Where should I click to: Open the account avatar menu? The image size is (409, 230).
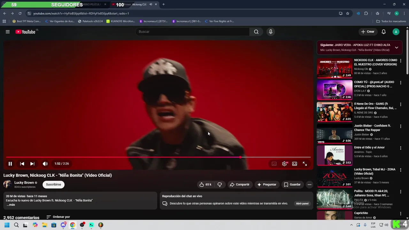[x=396, y=32]
